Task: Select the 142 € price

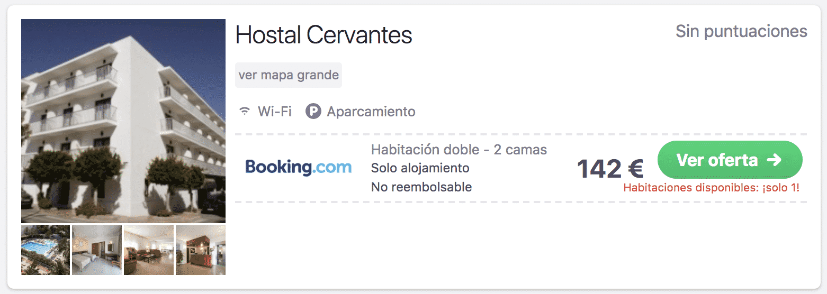Action: pos(610,169)
